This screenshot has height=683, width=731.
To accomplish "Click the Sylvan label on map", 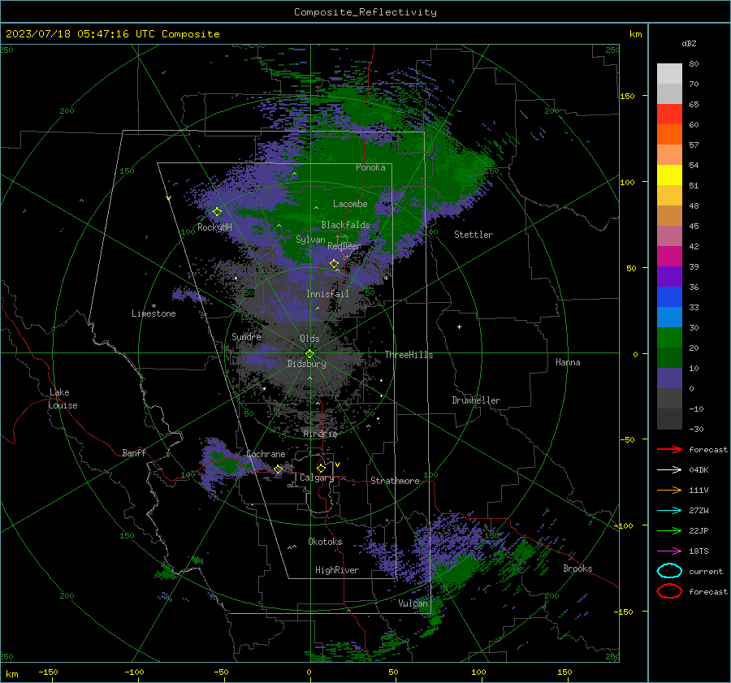I will pos(310,240).
